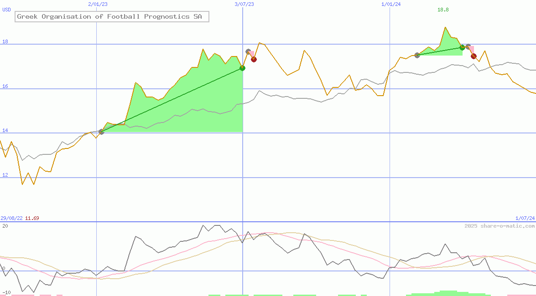Click the indicator axis label -10

point(6,293)
